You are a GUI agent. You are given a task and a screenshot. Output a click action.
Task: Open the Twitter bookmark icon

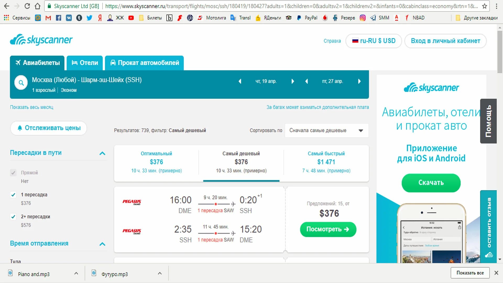point(89,18)
